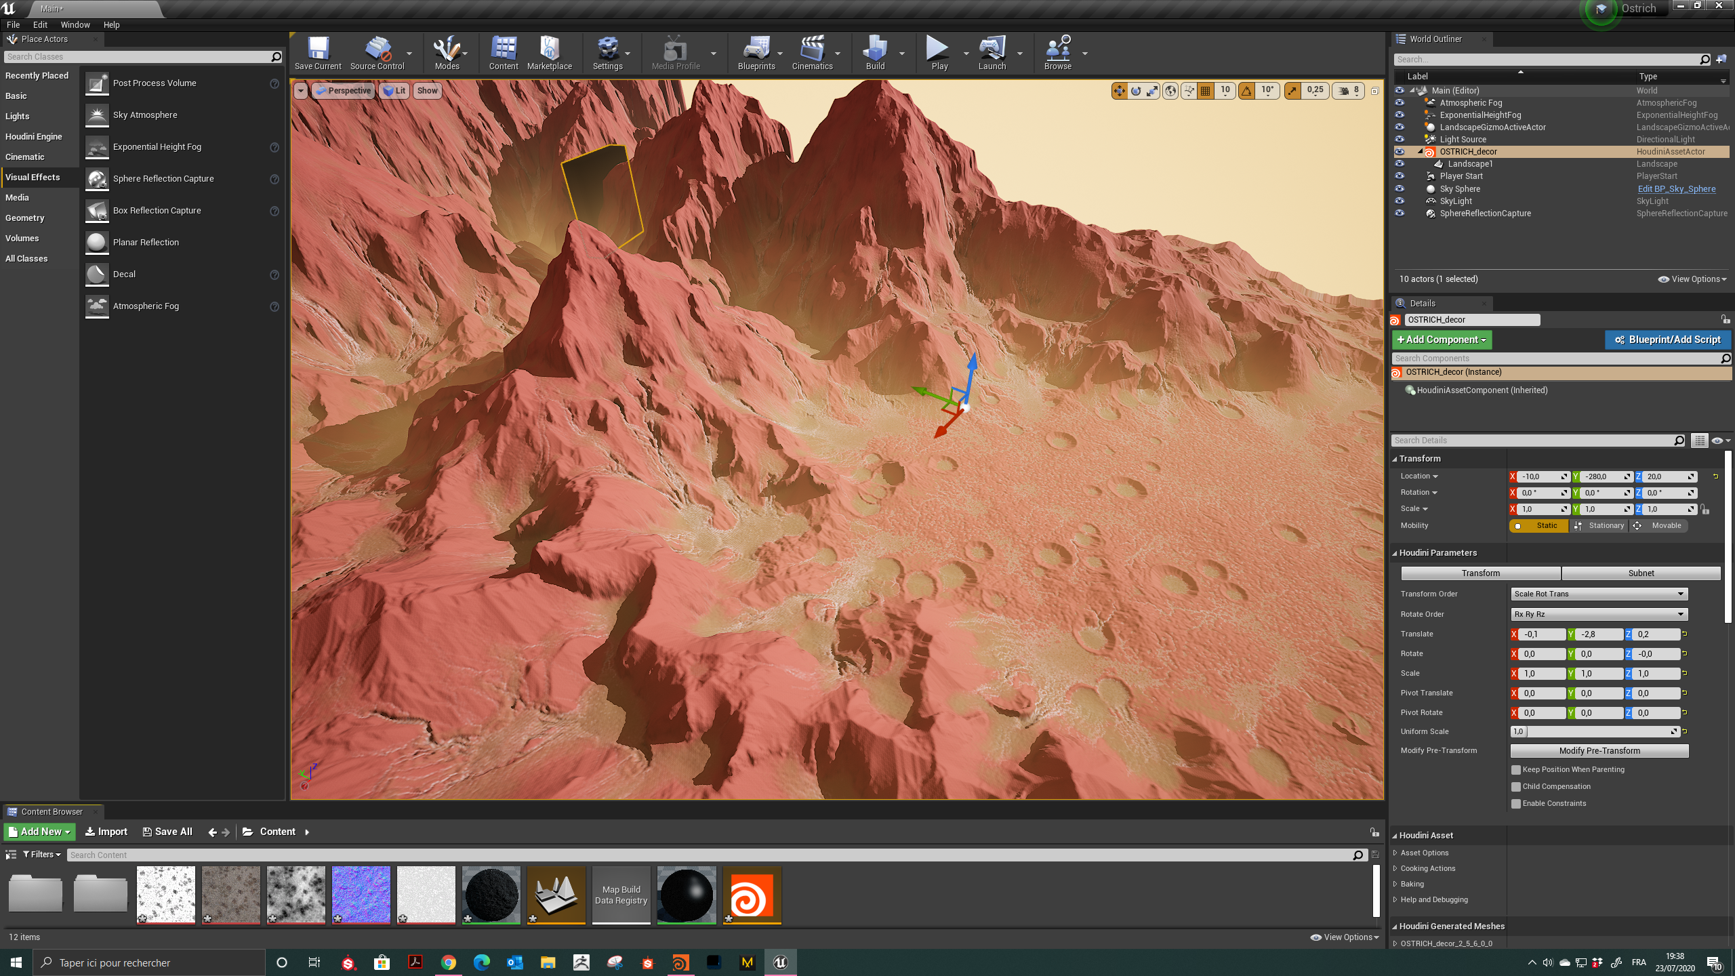1735x976 pixels.
Task: Open Source Control from the toolbar
Action: [x=377, y=53]
